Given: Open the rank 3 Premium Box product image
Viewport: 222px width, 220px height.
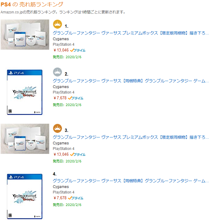Looking at the screenshot, I should (x=25, y=139).
